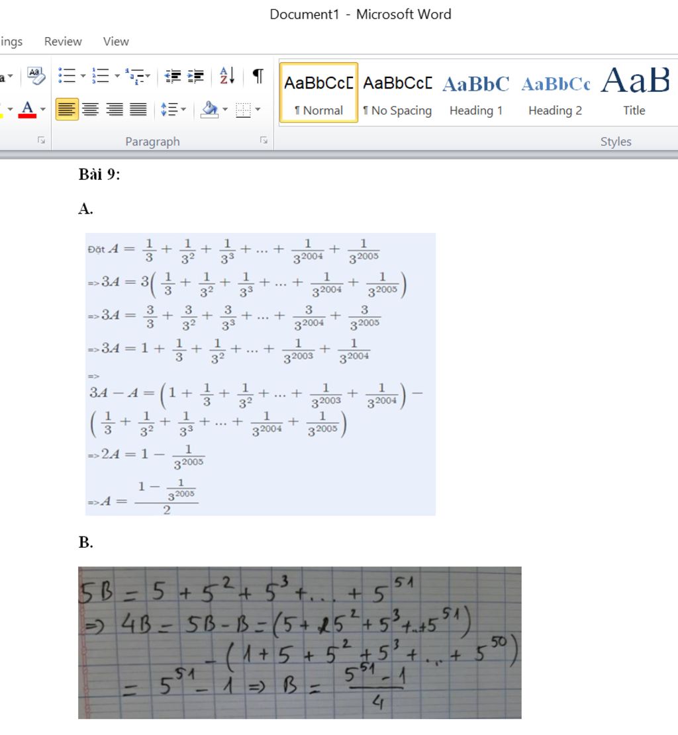This screenshot has width=678, height=735.
Task: Expand the text highlight color dropdown arrow
Action: tap(11, 110)
